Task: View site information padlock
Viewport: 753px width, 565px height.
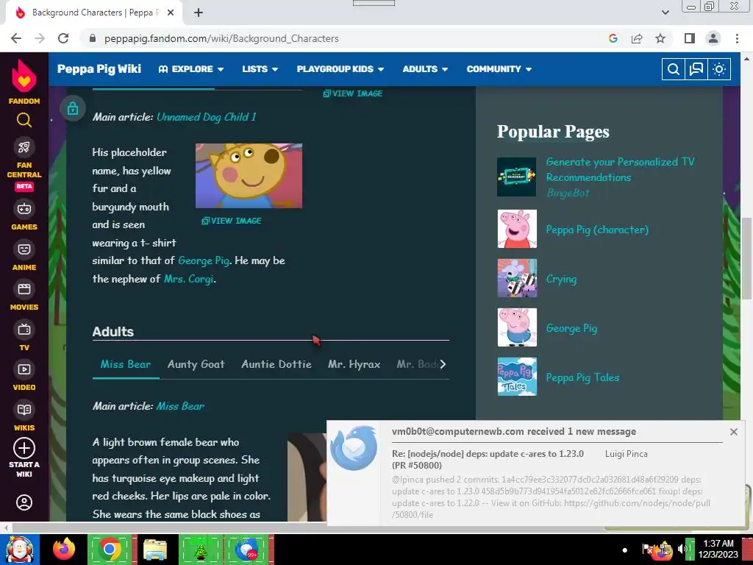Action: (93, 38)
